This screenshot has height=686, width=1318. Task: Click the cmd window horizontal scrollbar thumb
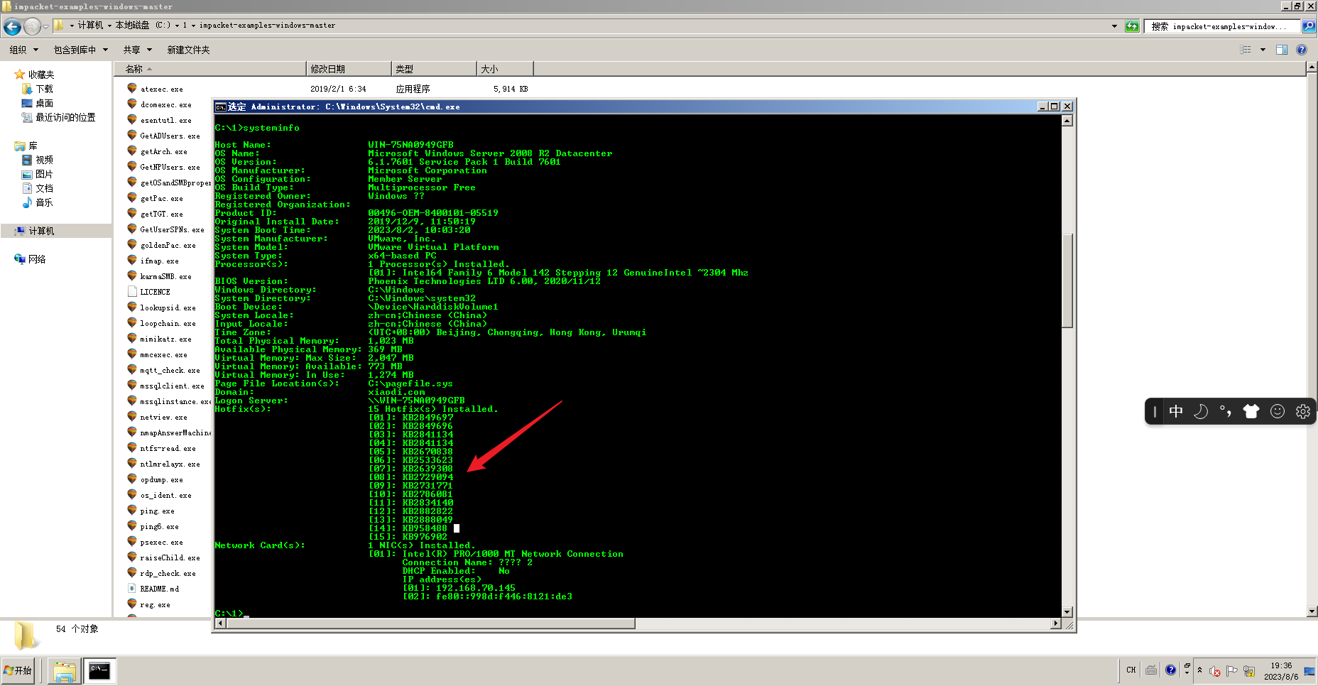tap(430, 624)
